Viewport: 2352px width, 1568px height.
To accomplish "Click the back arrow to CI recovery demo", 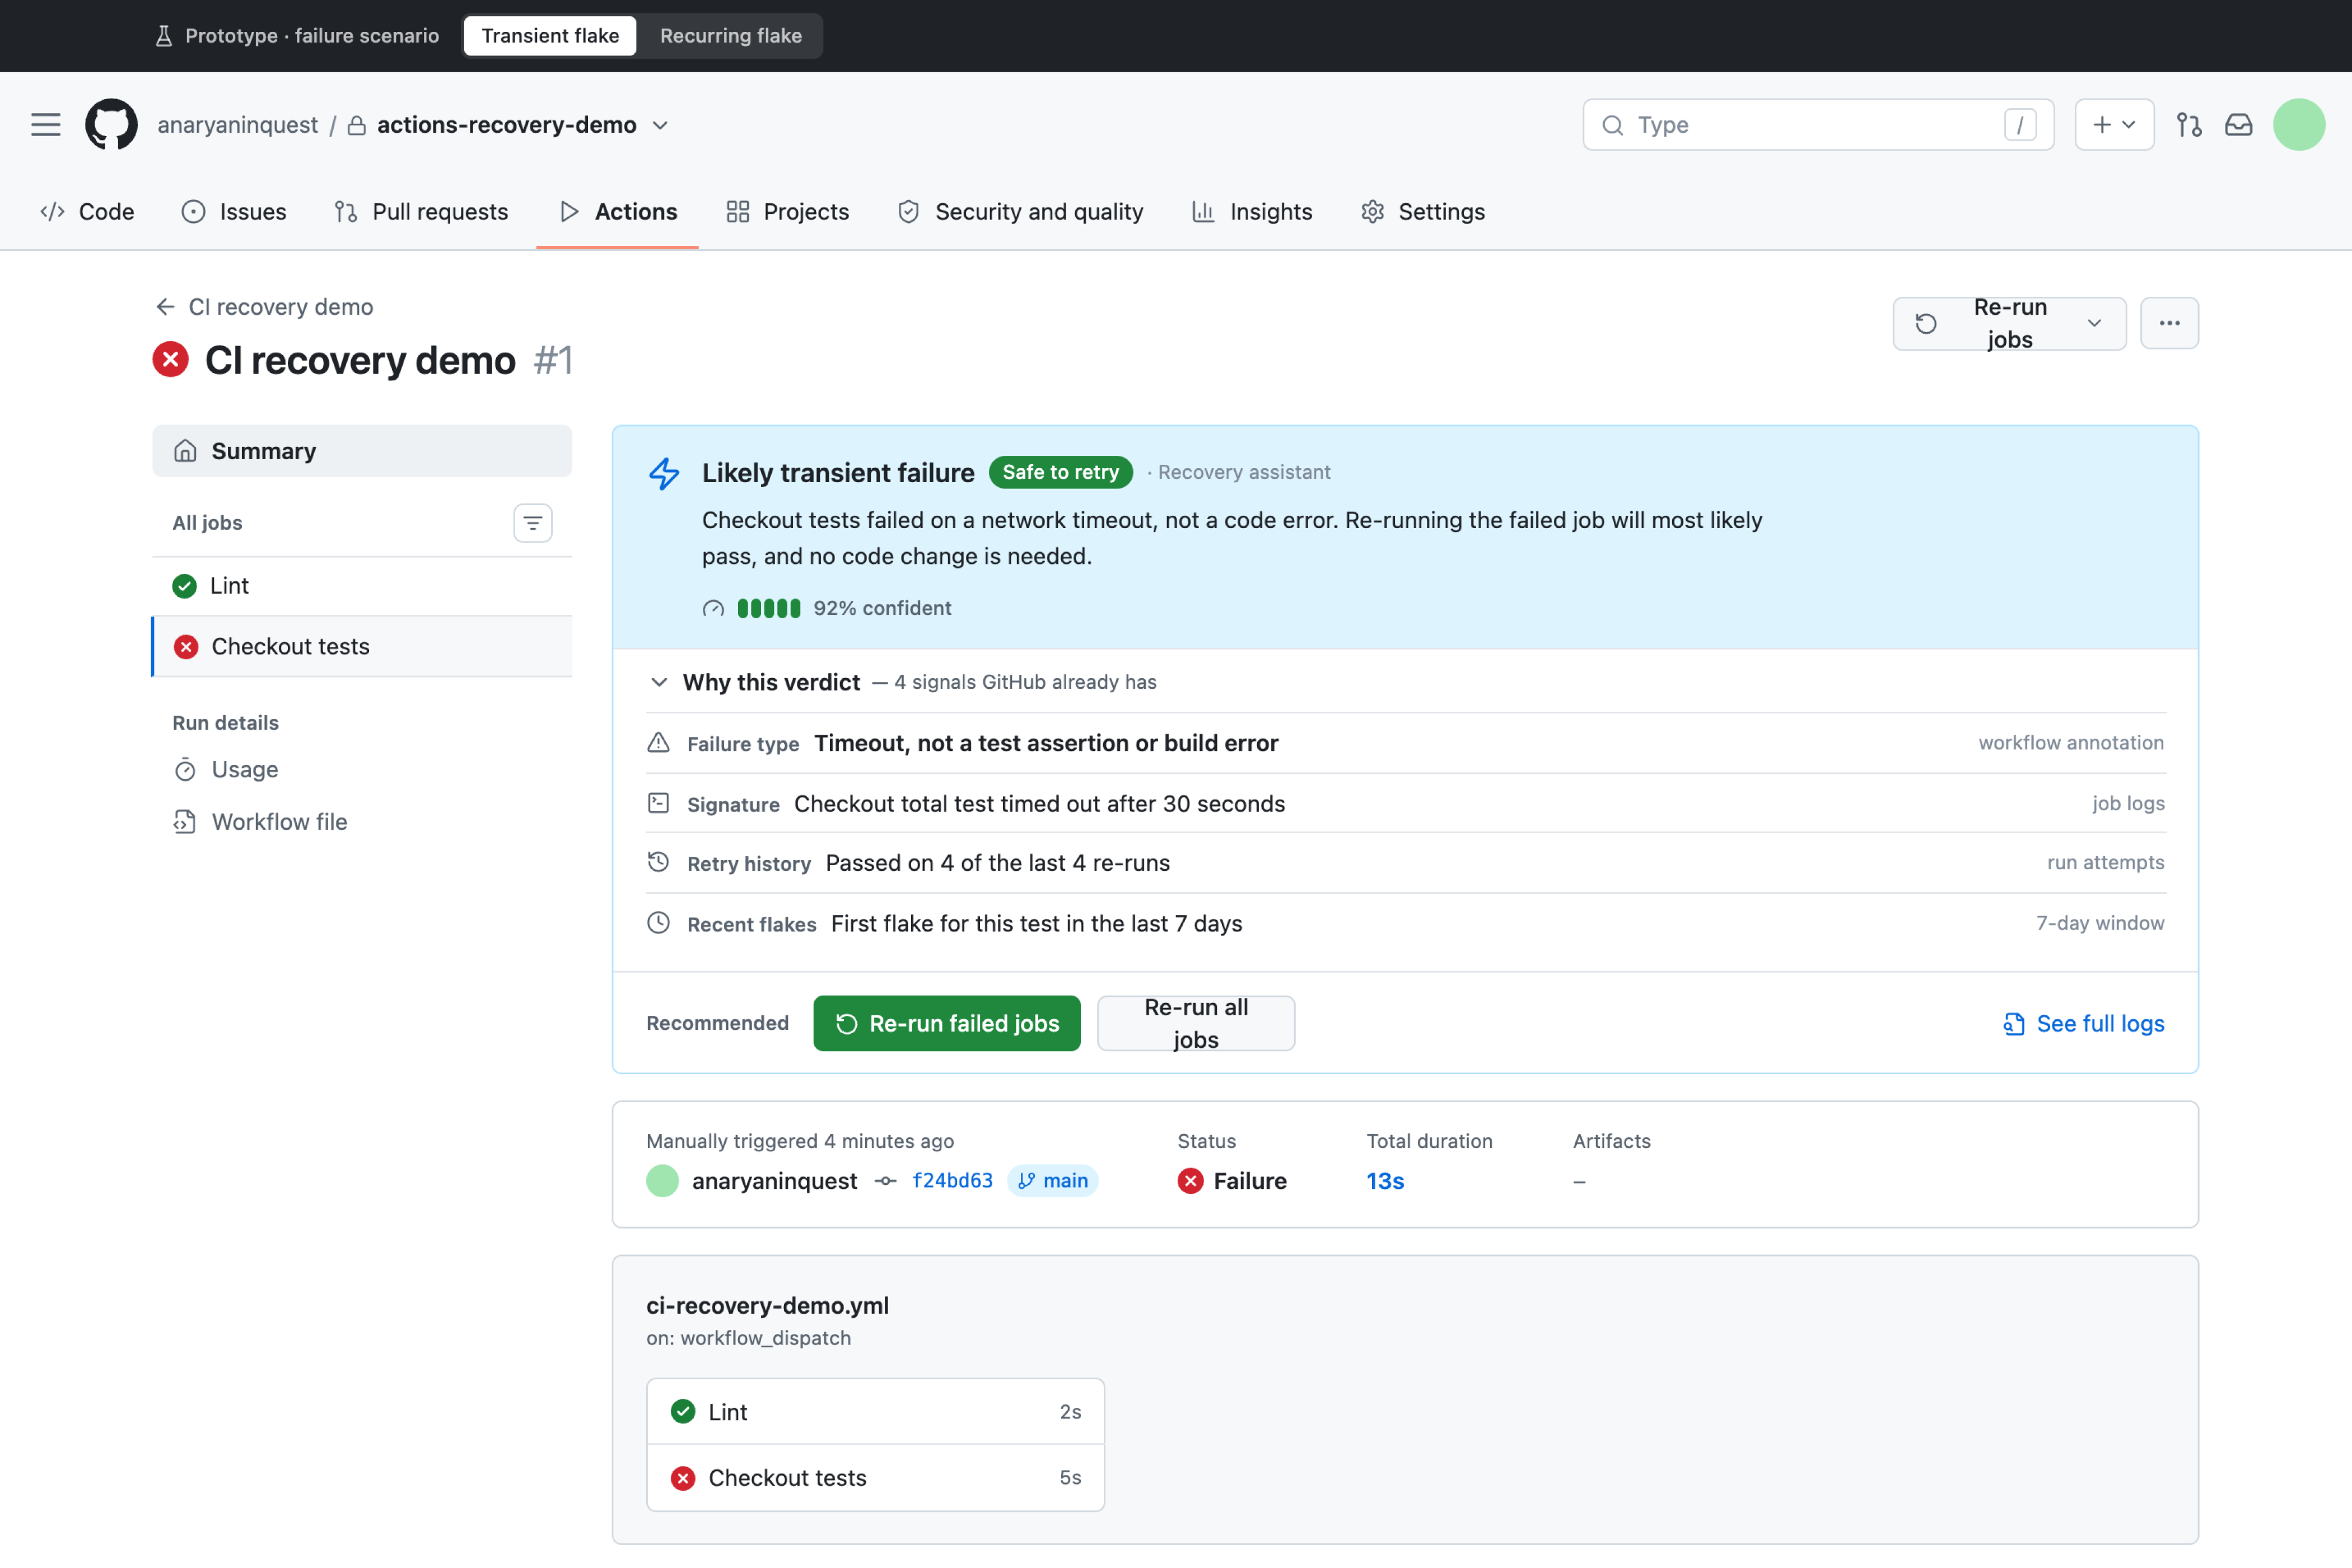I will coord(166,307).
